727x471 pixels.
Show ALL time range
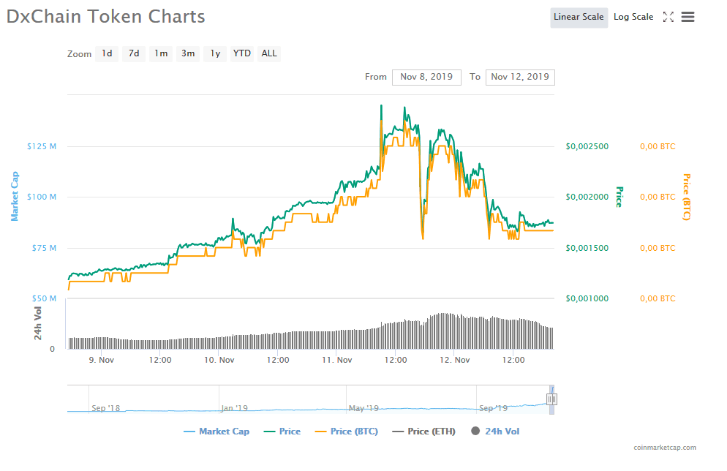tap(269, 53)
